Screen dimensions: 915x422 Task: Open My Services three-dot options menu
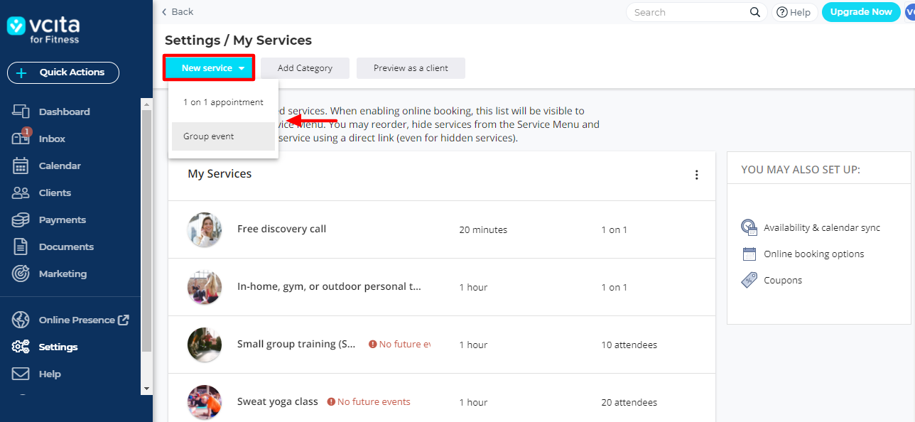(696, 175)
